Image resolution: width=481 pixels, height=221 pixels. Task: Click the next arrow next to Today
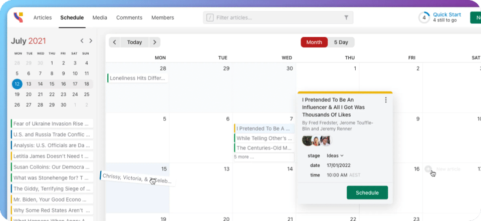tap(155, 42)
